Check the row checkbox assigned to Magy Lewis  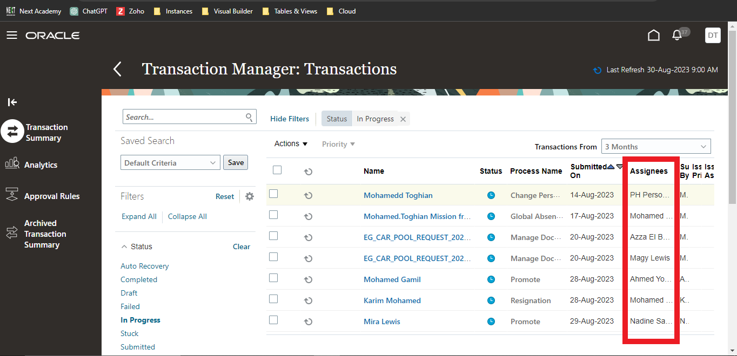point(273,257)
